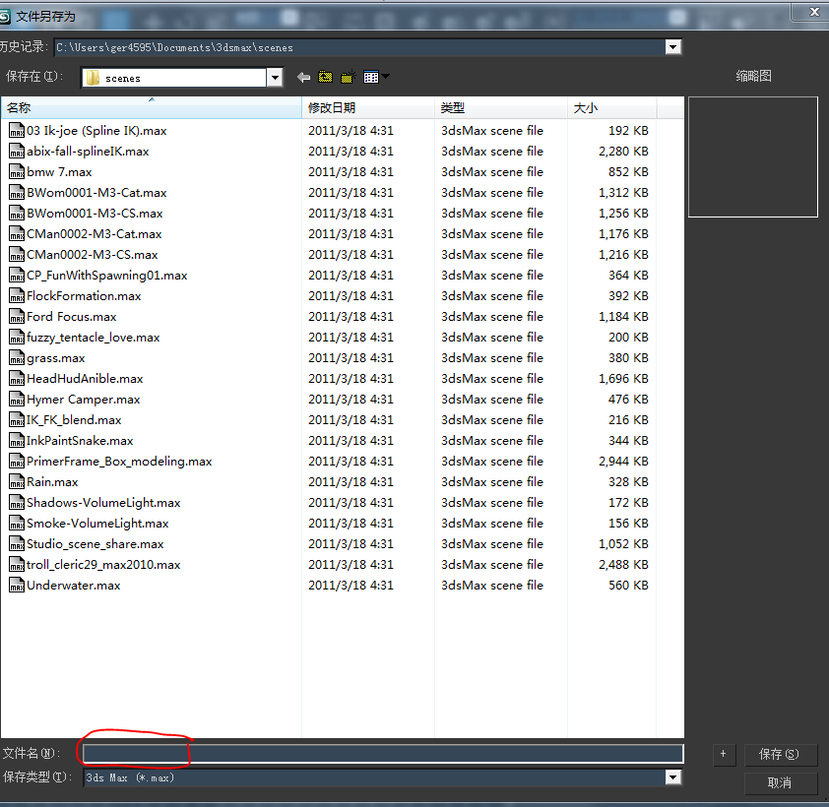Select file icon of Rain.max

point(17,482)
